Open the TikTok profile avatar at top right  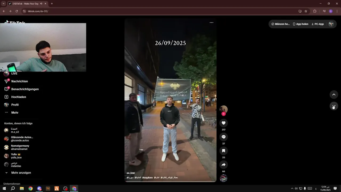point(331,24)
